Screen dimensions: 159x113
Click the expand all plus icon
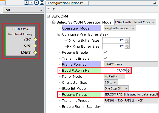[x=54, y=9]
